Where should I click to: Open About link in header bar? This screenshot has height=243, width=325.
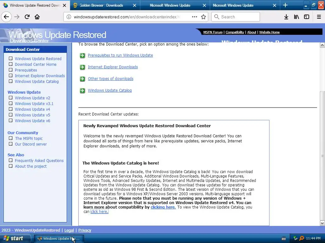point(252,32)
